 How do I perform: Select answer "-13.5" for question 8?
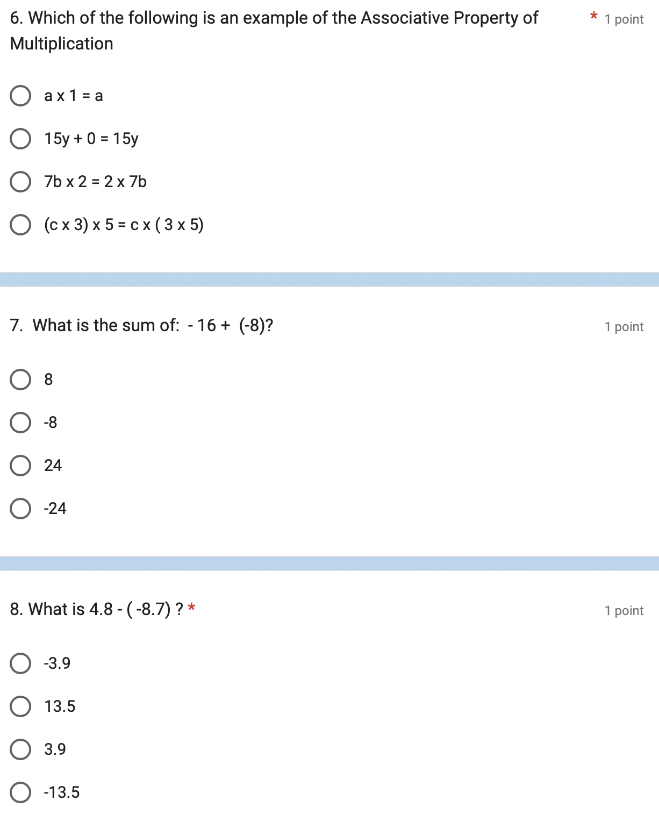(x=20, y=791)
